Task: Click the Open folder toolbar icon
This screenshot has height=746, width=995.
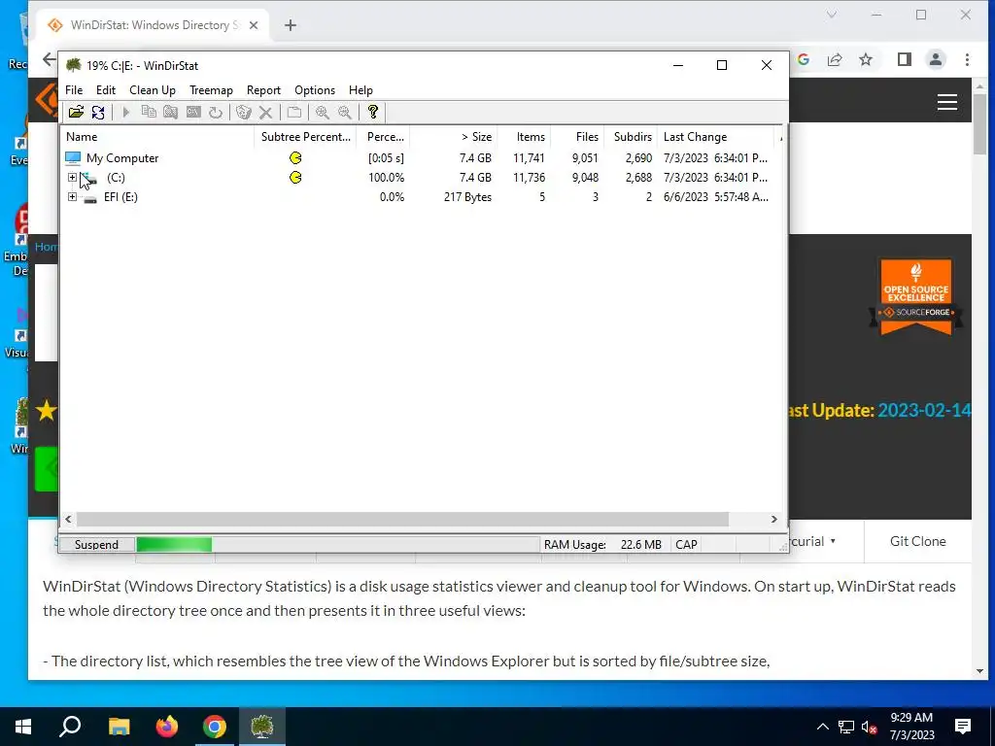Action: pos(76,113)
